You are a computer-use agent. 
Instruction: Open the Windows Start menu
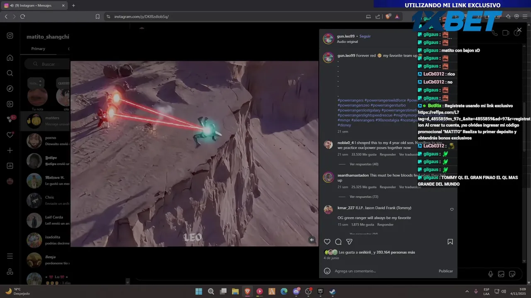pos(199,291)
